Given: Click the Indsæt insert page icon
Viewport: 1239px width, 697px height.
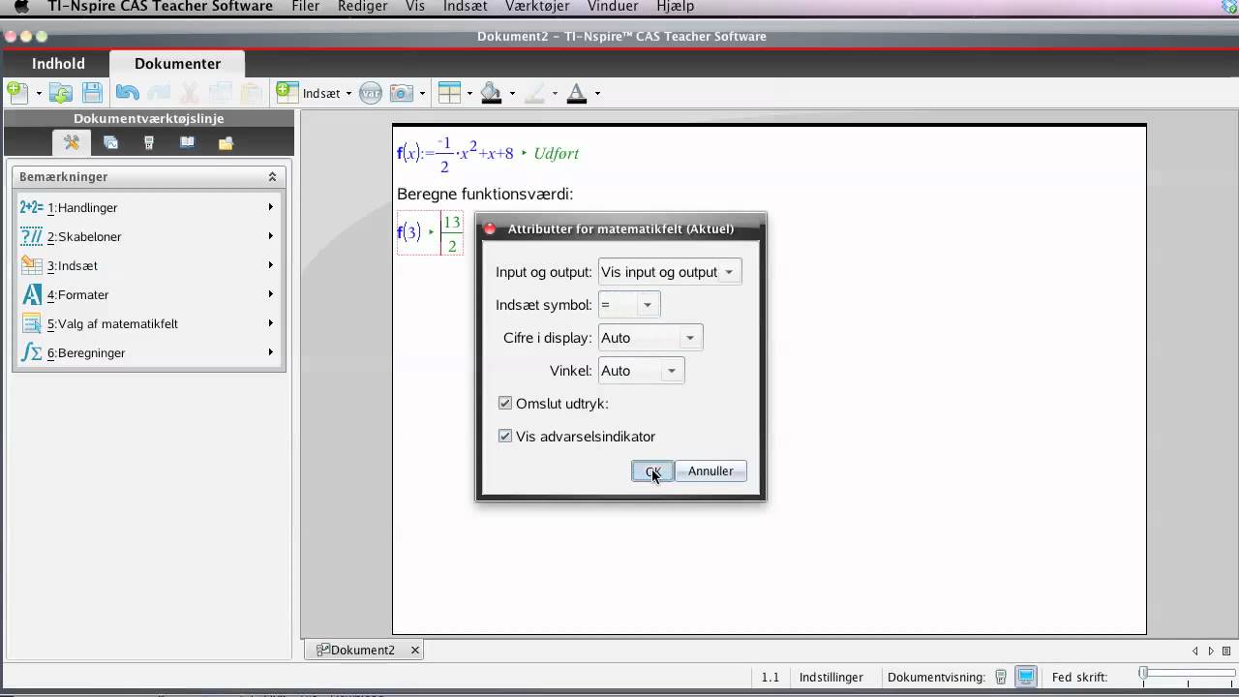Looking at the screenshot, I should point(287,93).
